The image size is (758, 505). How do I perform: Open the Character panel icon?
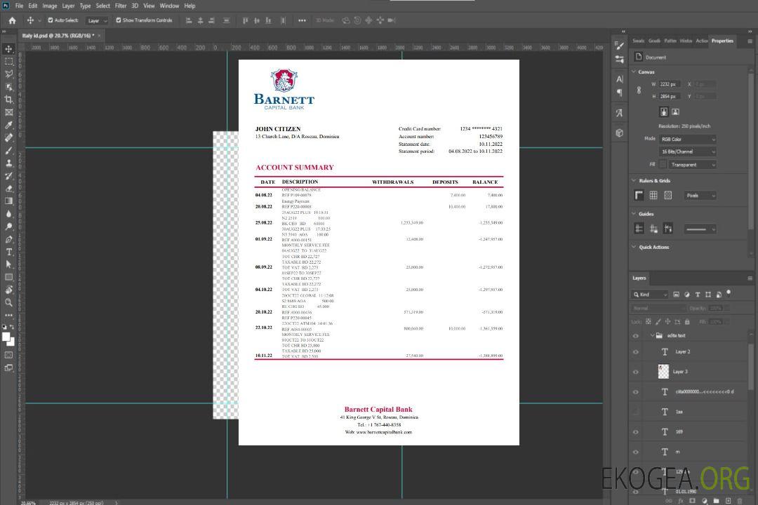620,79
